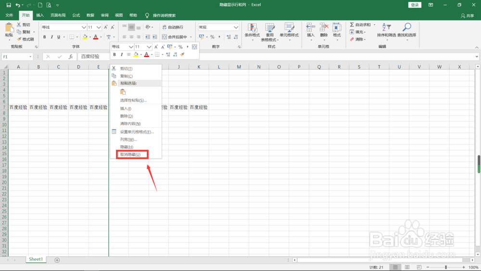Toggle Underline in the ribbon font group
Viewport: 481px width, 271px height.
(x=59, y=37)
